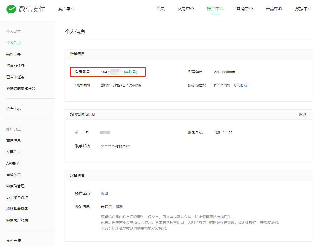
Task: Open the 产品中心 tab
Action: [x=274, y=9]
